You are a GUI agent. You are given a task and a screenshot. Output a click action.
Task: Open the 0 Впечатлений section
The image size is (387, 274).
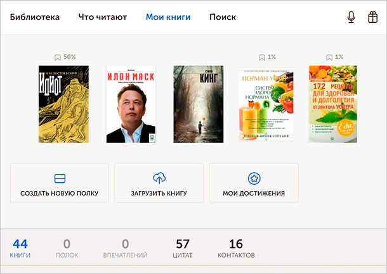tap(125, 248)
